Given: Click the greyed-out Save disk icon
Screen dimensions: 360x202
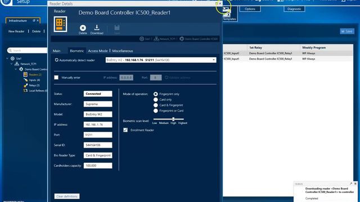Looking at the screenshot, I should (x=117, y=27).
